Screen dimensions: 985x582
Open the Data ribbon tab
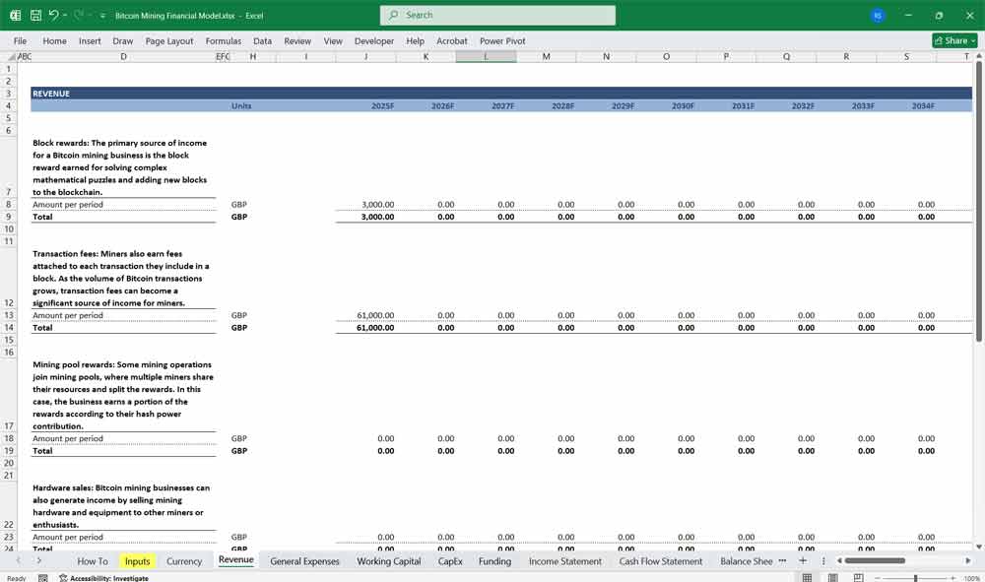click(x=263, y=40)
